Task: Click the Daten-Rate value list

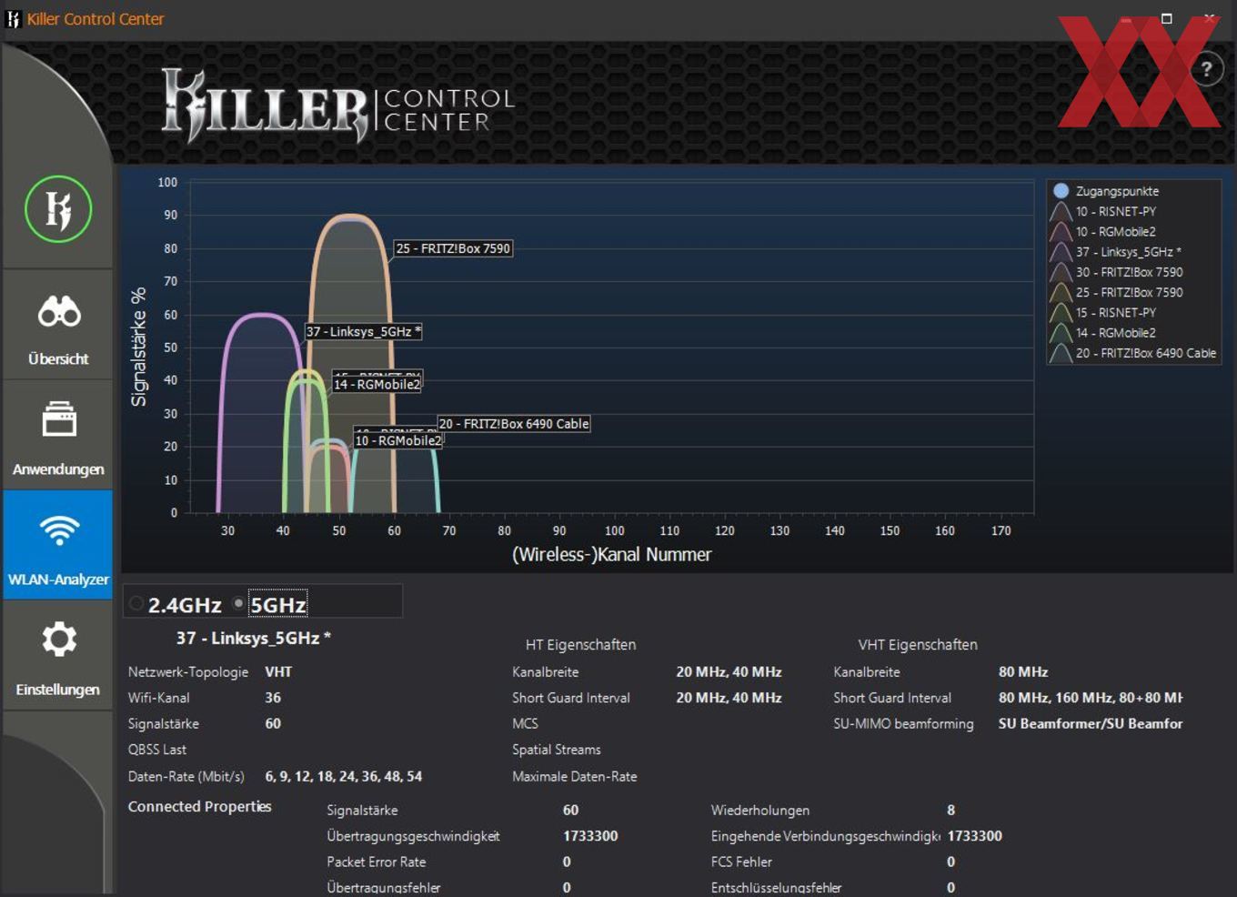Action: [344, 777]
